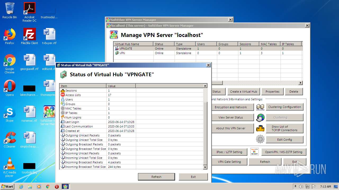Click Edit Config button
339x190 pixels.
284,140
